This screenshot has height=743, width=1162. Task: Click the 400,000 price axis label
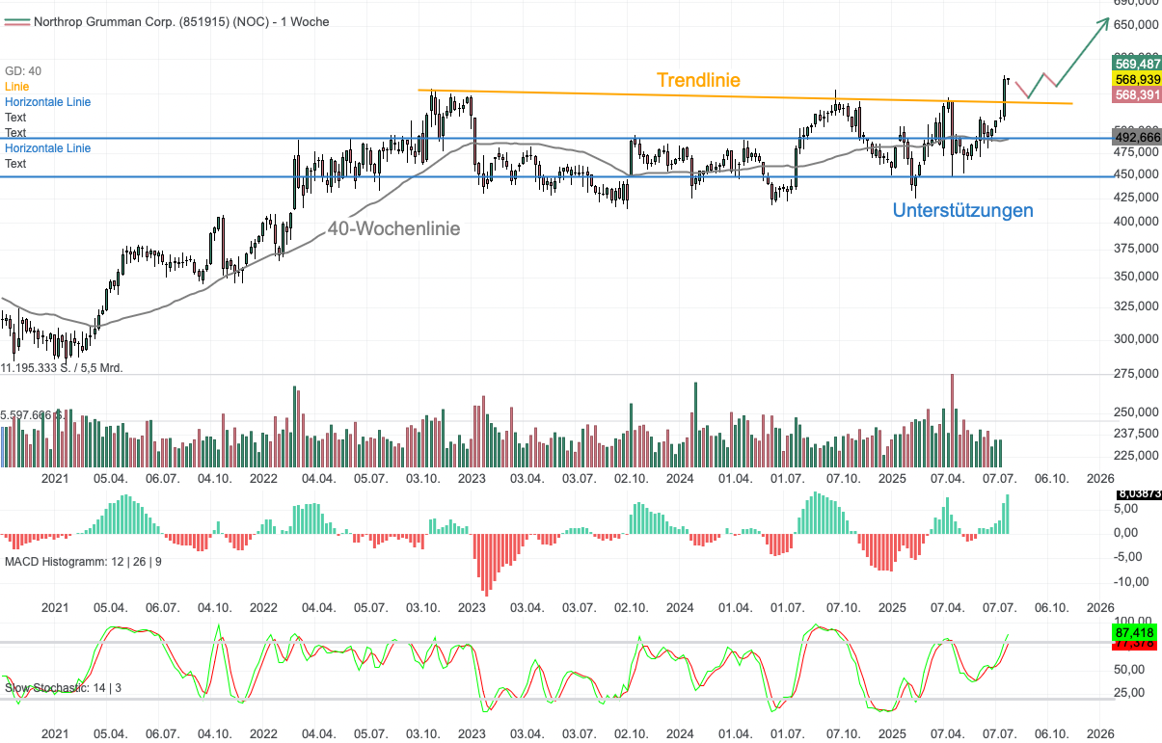coord(1137,222)
